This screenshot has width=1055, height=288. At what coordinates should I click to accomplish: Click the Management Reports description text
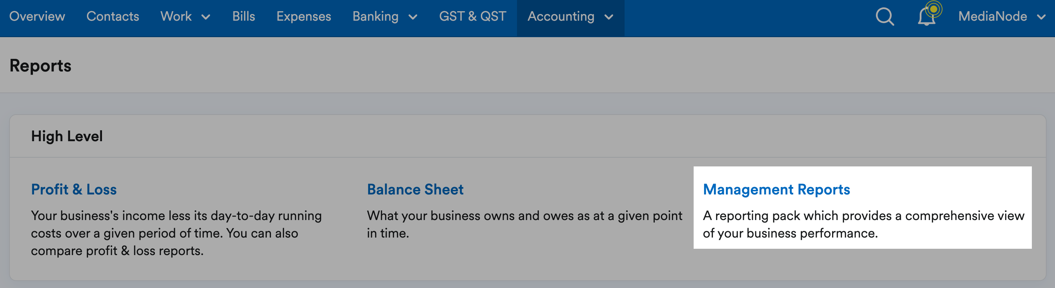click(863, 224)
